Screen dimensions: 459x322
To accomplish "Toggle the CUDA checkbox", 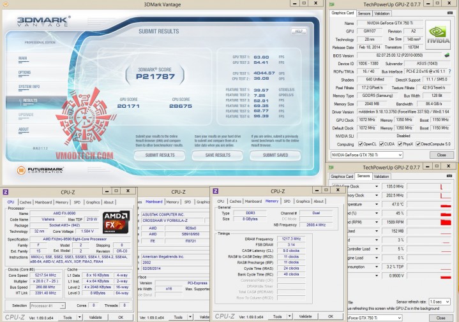I will 381,144.
